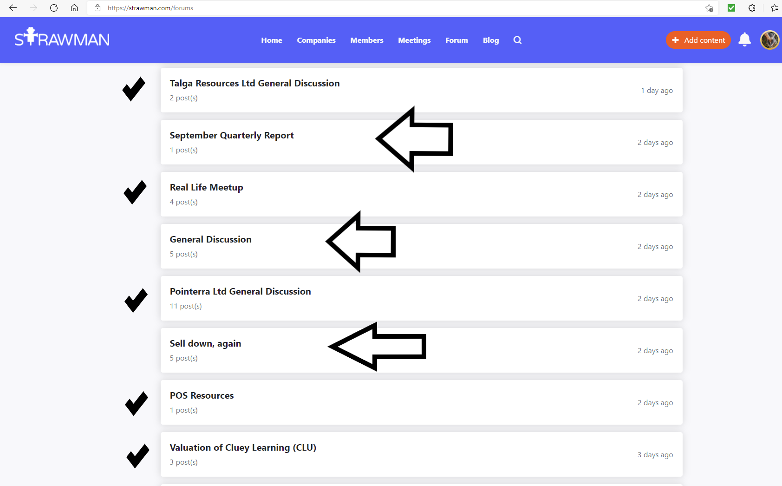
Task: Open the September Quarterly Report thread
Action: (x=231, y=135)
